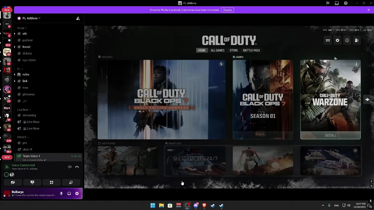Select the HOME tab in Call of Duty
Image resolution: width=374 pixels, height=210 pixels.
202,50
